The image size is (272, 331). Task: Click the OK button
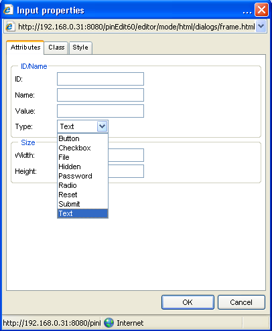click(x=188, y=302)
